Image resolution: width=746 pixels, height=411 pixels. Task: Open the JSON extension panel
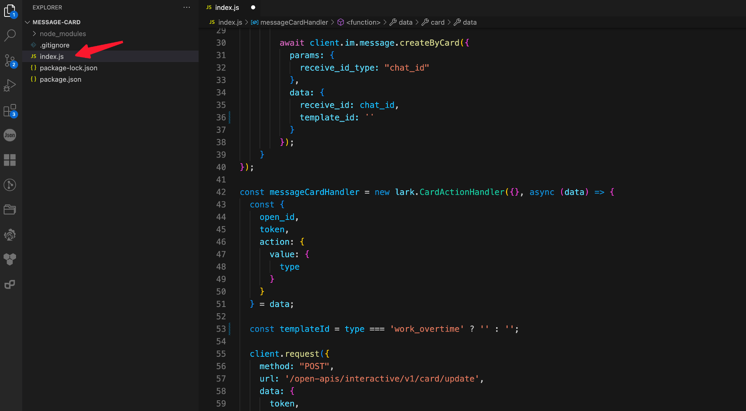pyautogui.click(x=10, y=135)
